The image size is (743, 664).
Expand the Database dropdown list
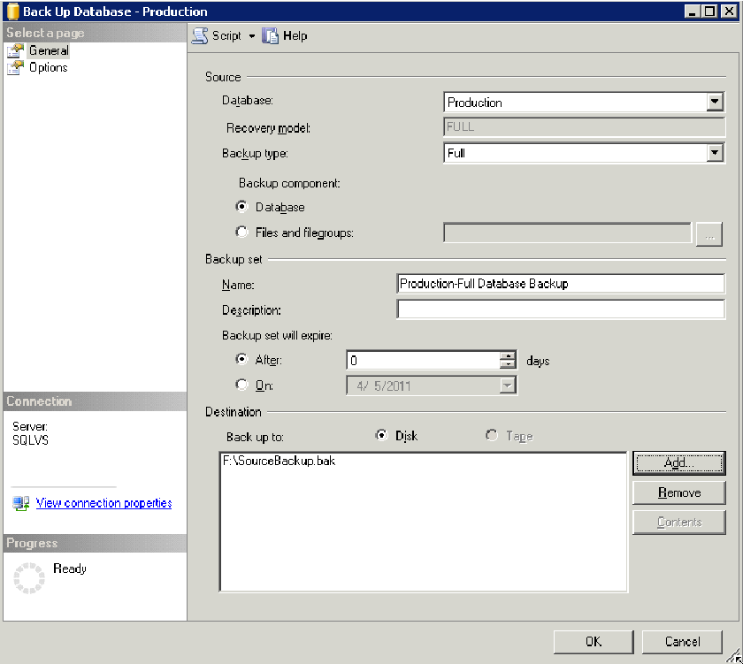(715, 103)
